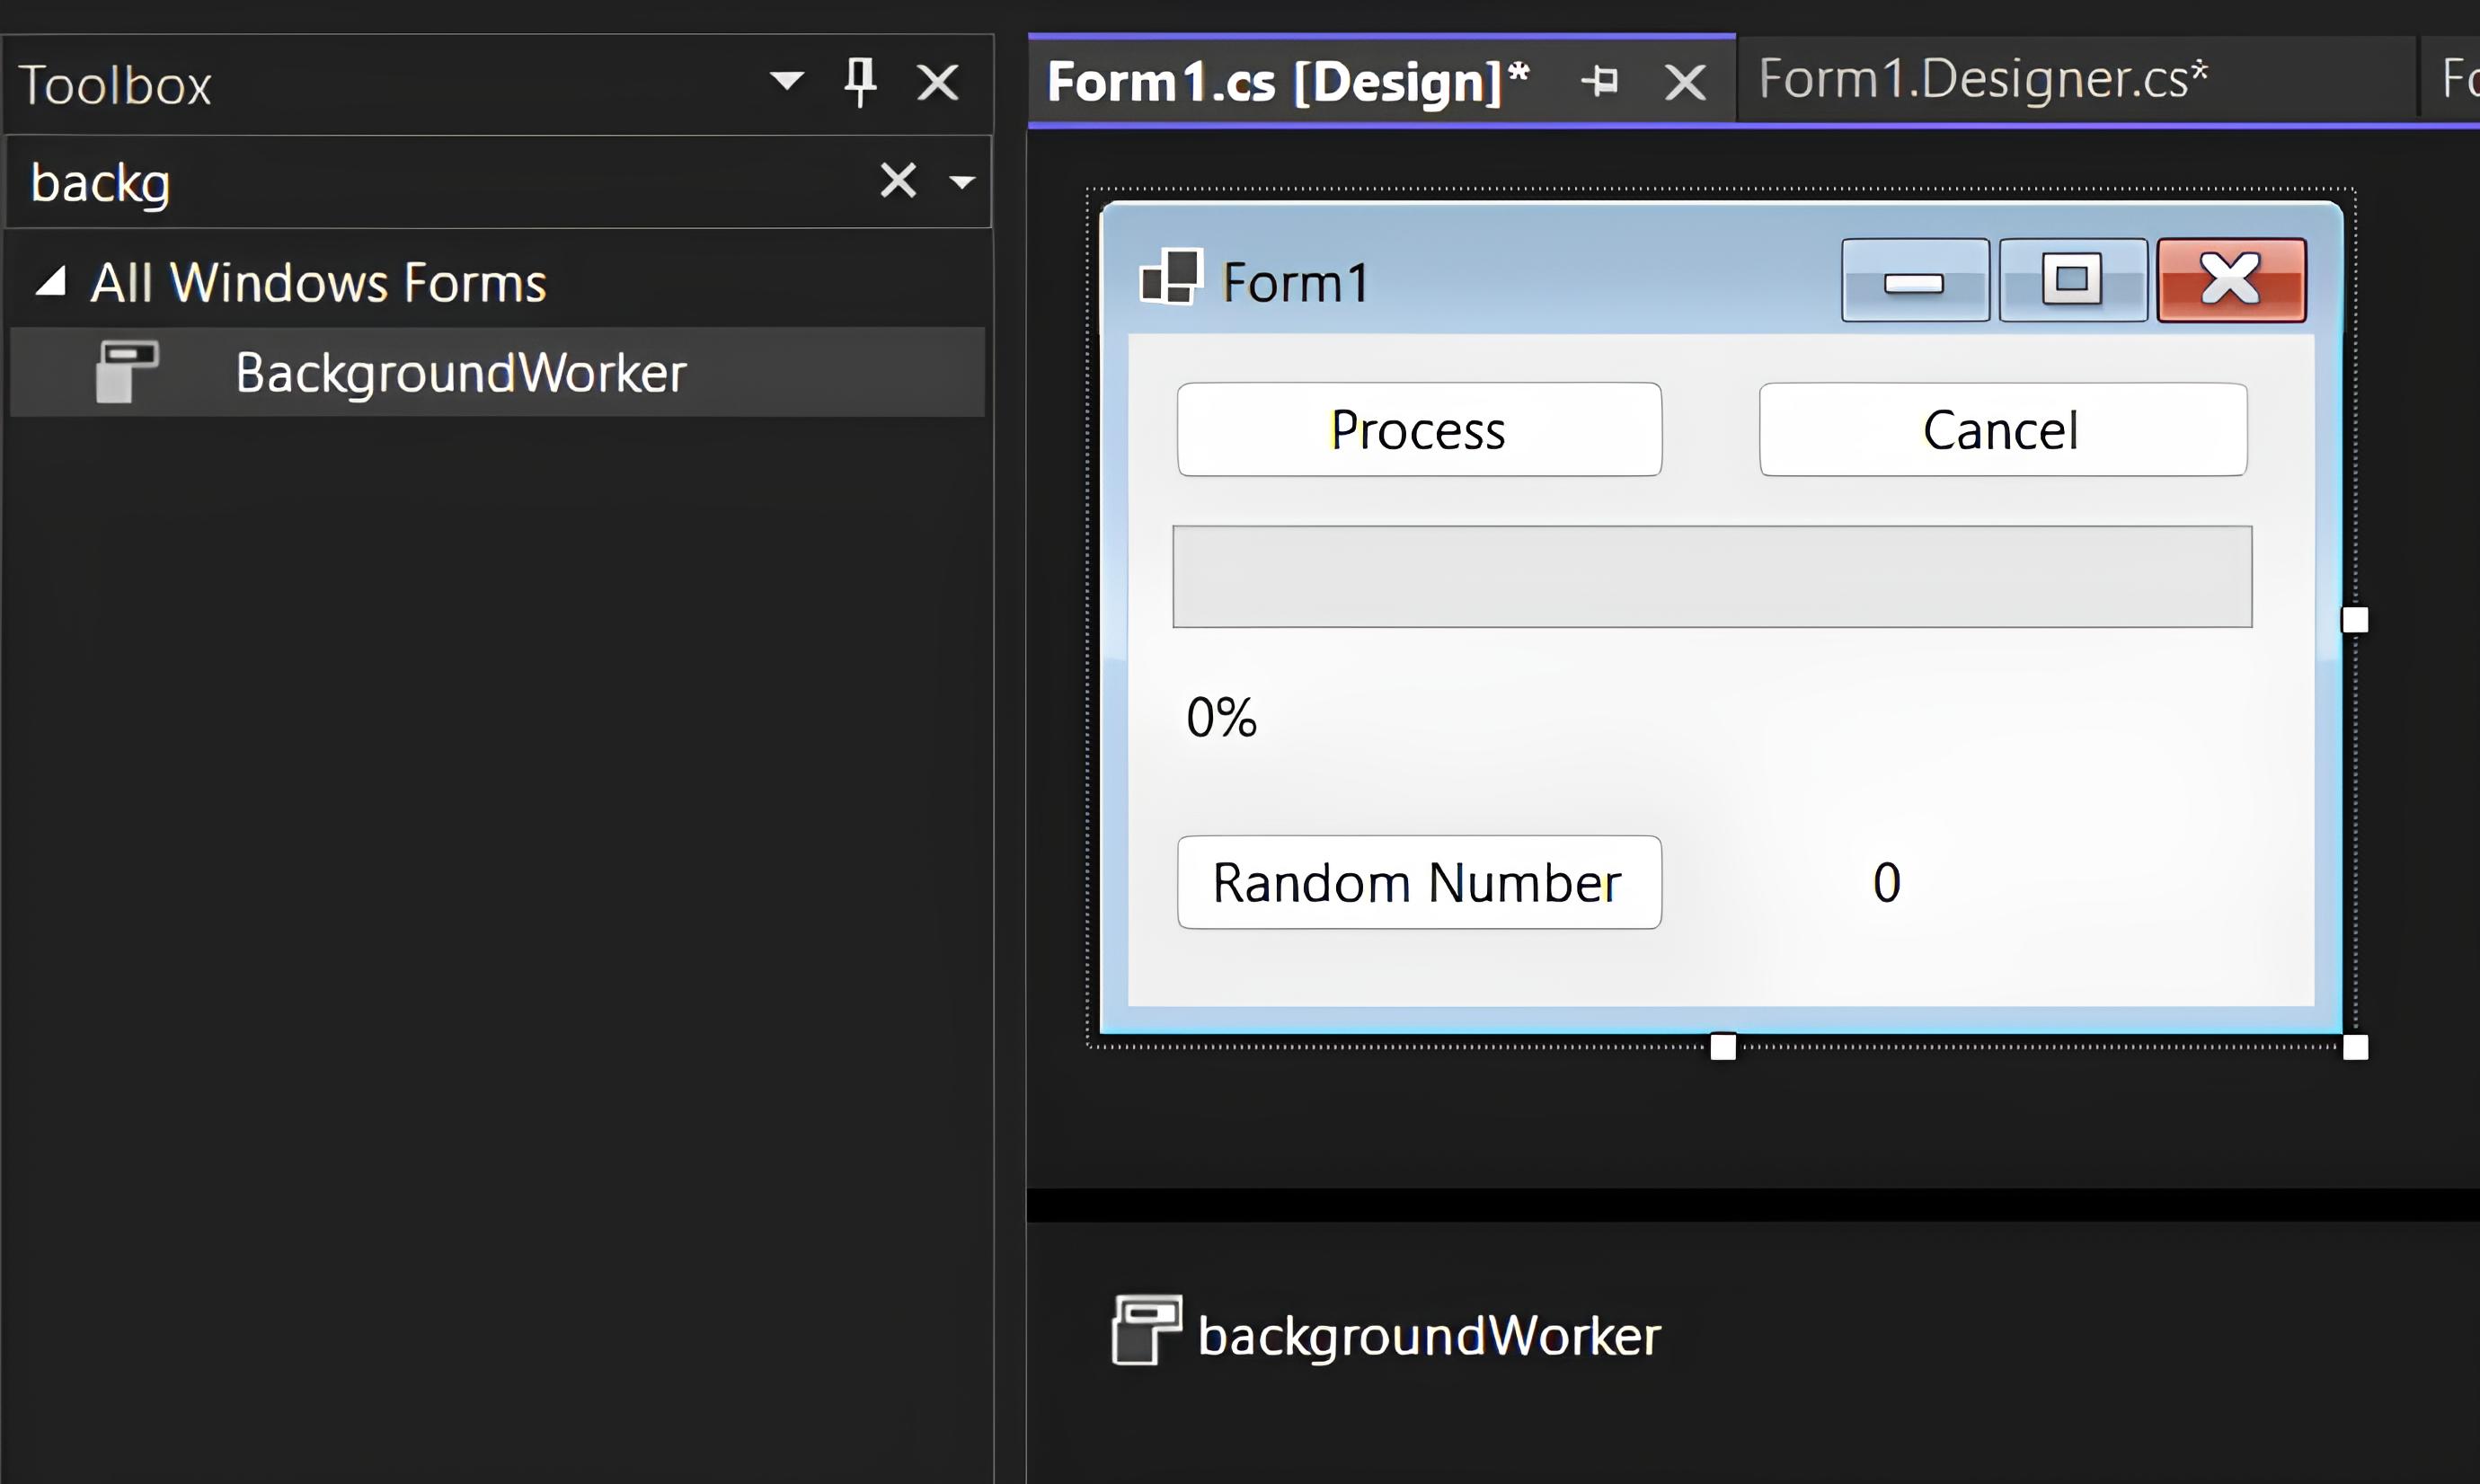Select the progress bar control on form
The height and width of the screenshot is (1484, 2480).
click(1712, 577)
